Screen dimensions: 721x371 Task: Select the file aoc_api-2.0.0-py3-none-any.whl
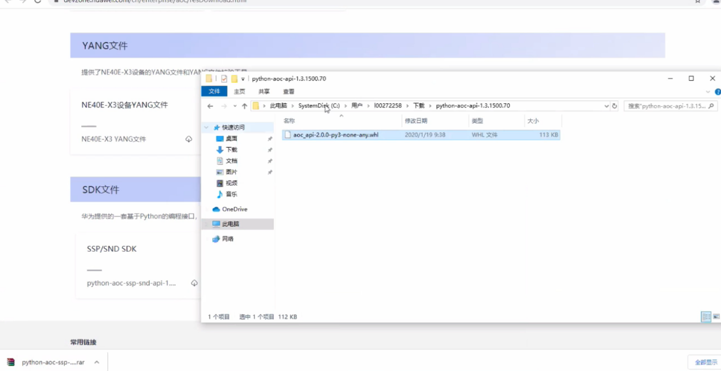(336, 135)
